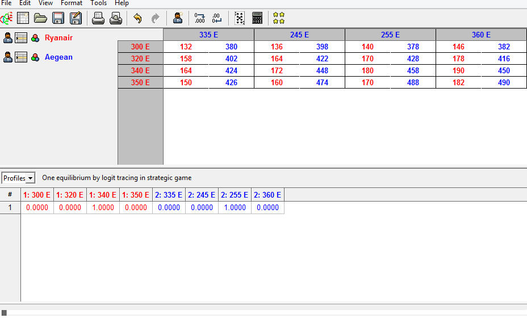Image resolution: width=527 pixels, height=318 pixels.
Task: Open the Format menu
Action: click(x=71, y=3)
